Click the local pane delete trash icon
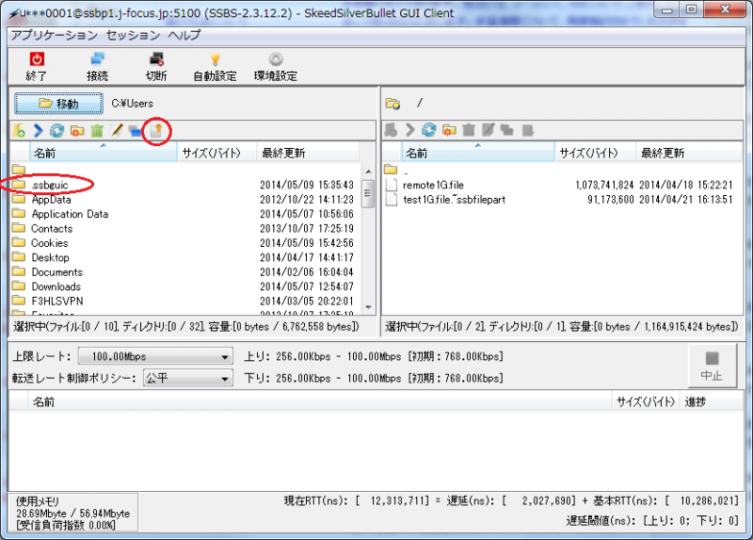 [x=96, y=131]
